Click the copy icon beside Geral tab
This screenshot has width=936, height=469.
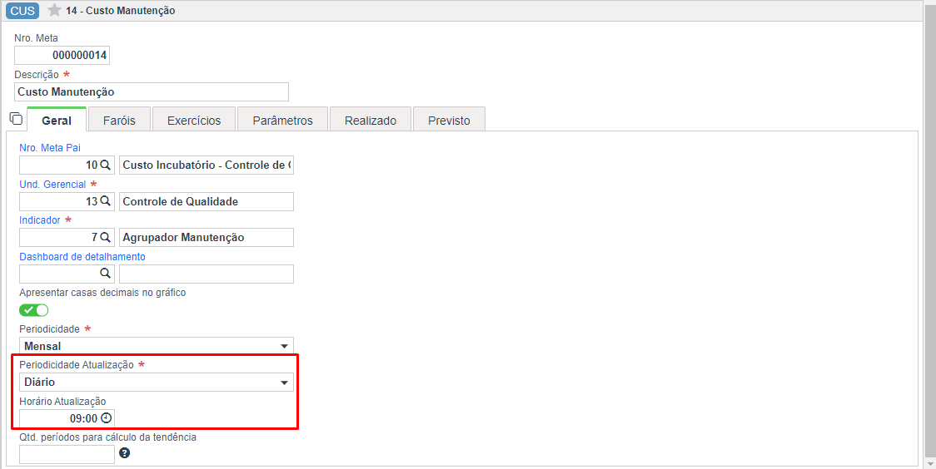point(17,119)
